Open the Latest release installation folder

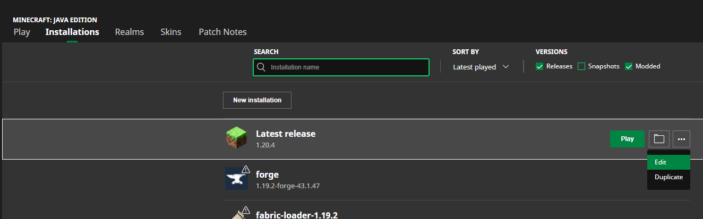[x=659, y=139]
